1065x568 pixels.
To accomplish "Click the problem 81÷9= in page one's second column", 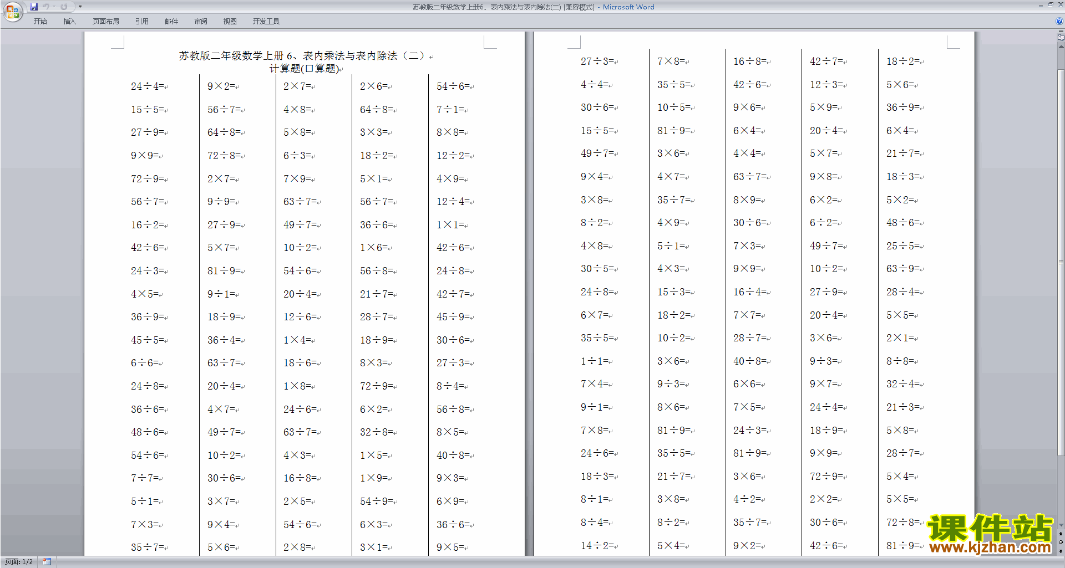I will (224, 271).
